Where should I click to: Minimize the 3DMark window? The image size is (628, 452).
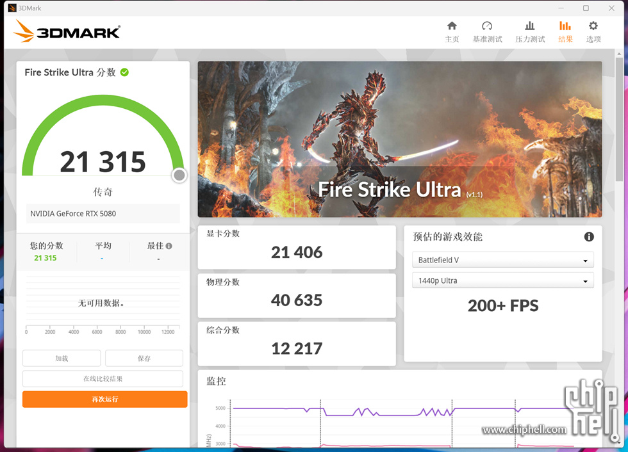pyautogui.click(x=561, y=8)
